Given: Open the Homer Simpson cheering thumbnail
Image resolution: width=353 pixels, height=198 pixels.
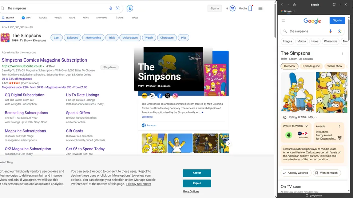Looking at the screenshot, I should coord(180,143).
